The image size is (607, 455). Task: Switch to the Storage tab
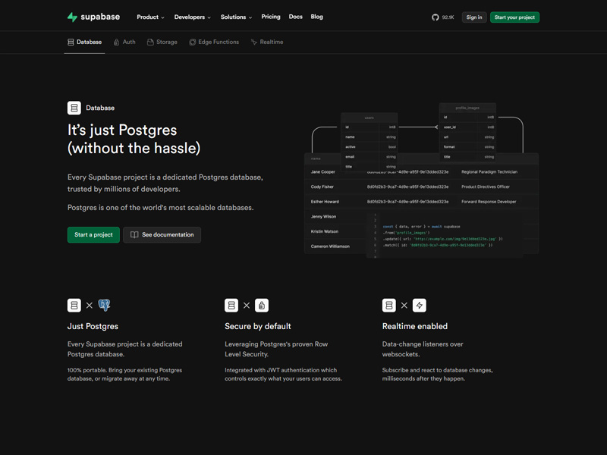(x=162, y=42)
